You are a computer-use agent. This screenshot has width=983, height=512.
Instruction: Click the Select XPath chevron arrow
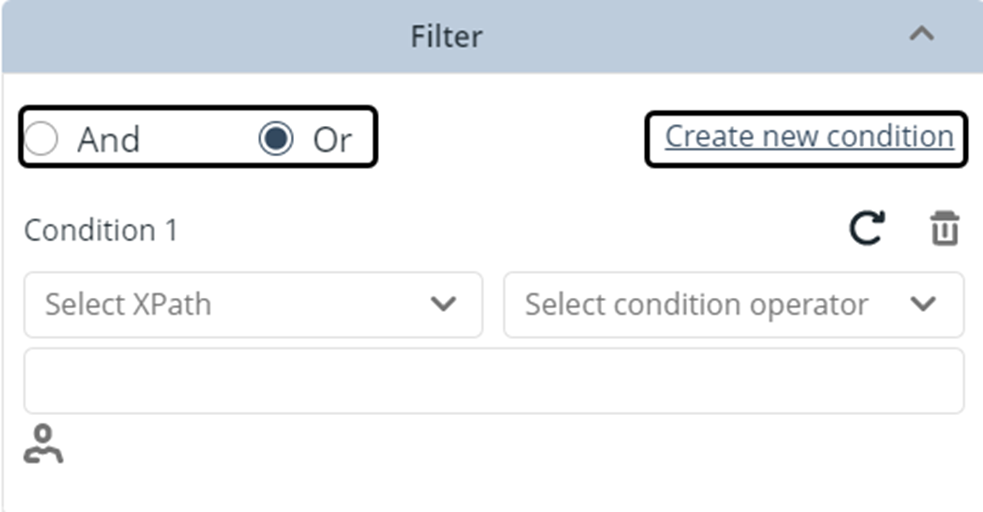pos(443,304)
